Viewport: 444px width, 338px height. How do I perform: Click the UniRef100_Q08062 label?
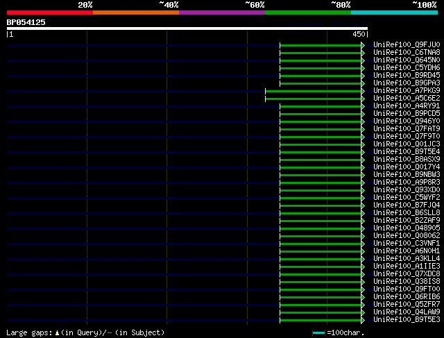(407, 236)
